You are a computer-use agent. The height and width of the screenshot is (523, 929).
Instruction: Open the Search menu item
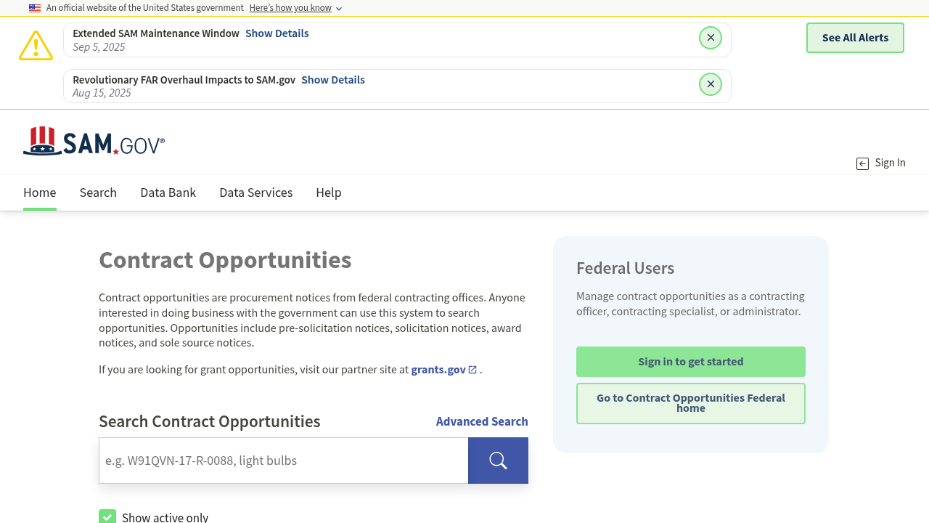98,192
